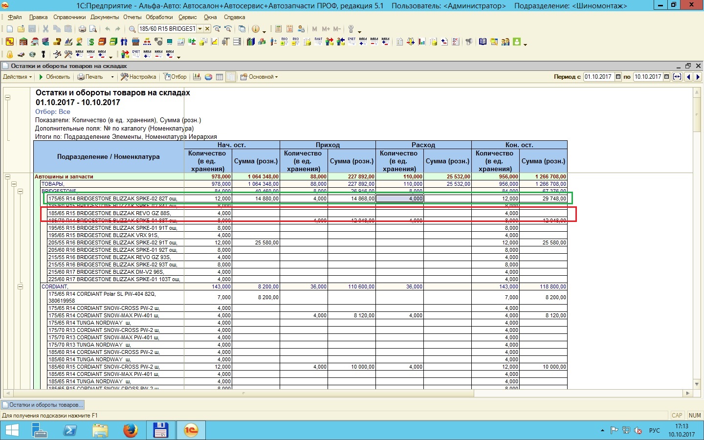This screenshot has height=440, width=704.
Task: Click the horizontal scrollbar right arrow
Action: [x=688, y=393]
